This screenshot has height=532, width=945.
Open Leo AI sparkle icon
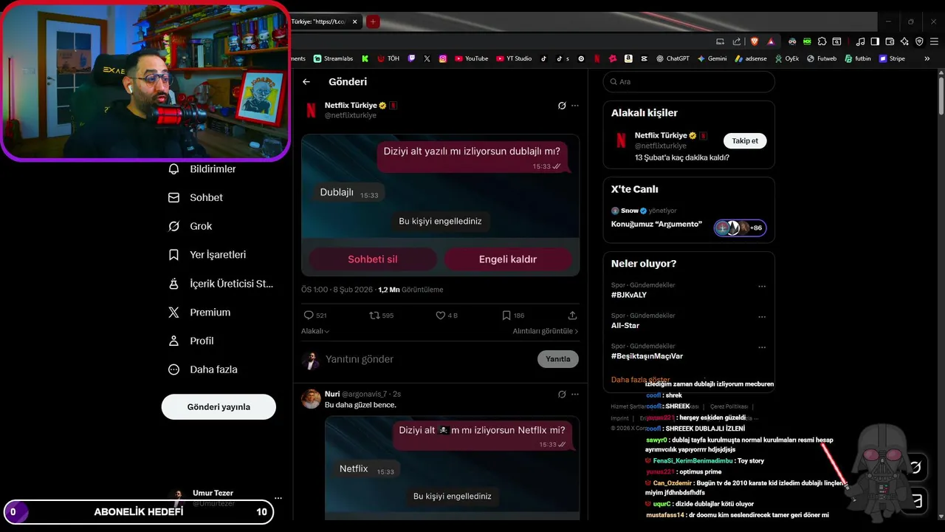(904, 41)
